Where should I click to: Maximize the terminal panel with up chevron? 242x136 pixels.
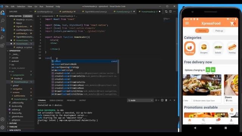click(x=171, y=100)
